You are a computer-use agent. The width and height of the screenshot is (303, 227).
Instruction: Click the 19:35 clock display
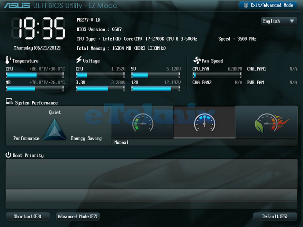pyautogui.click(x=38, y=28)
